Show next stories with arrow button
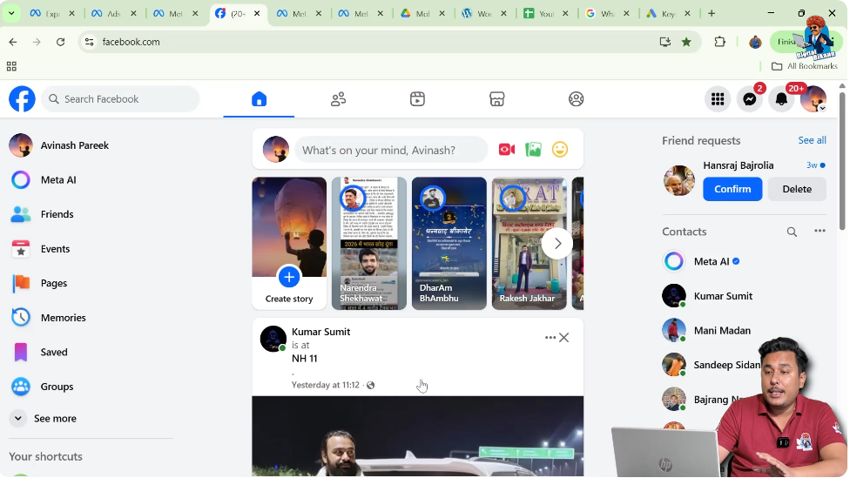This screenshot has width=850, height=478. [557, 244]
